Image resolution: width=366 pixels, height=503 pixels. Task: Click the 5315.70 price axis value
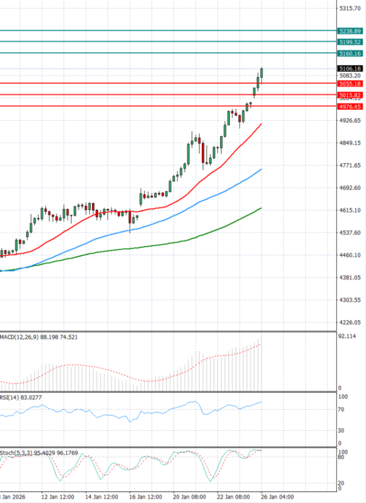click(349, 9)
